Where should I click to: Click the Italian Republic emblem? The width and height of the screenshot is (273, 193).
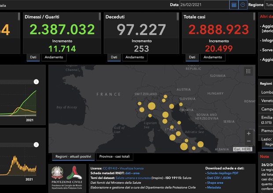tap(57, 173)
